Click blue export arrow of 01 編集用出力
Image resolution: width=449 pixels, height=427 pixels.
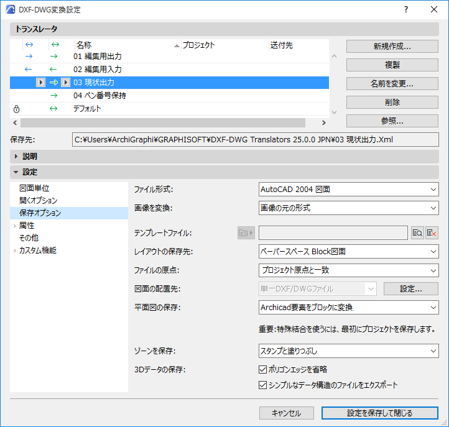[29, 57]
